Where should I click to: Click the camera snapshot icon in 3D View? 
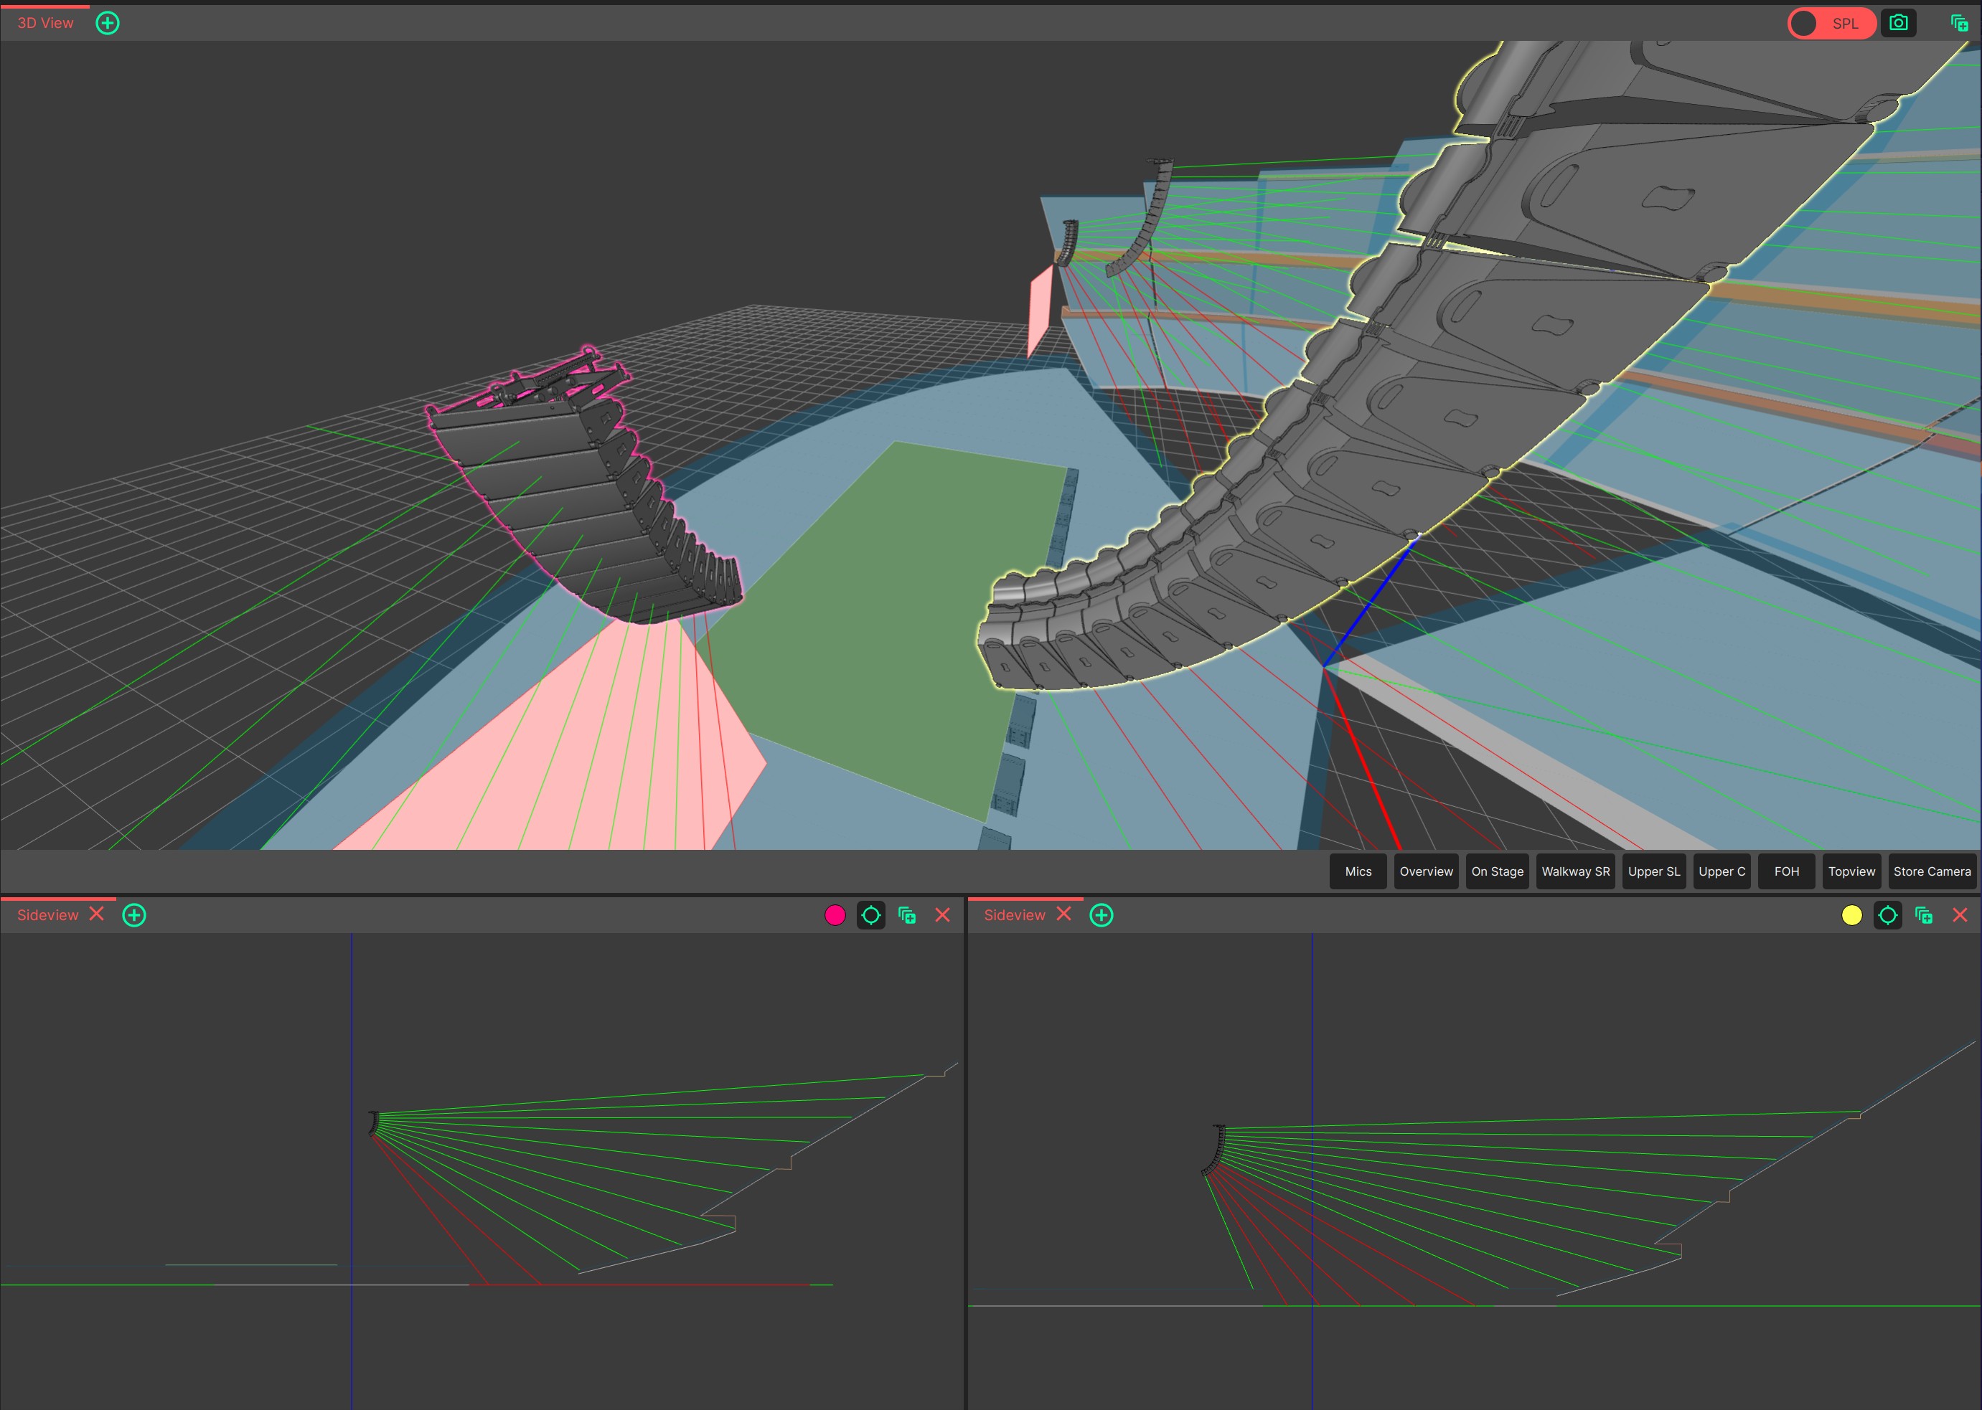pos(1898,24)
